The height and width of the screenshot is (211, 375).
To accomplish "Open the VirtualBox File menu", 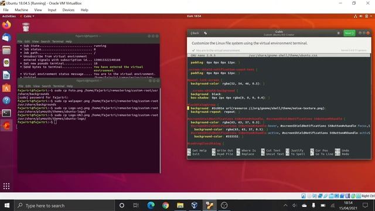I will pyautogui.click(x=6, y=10).
